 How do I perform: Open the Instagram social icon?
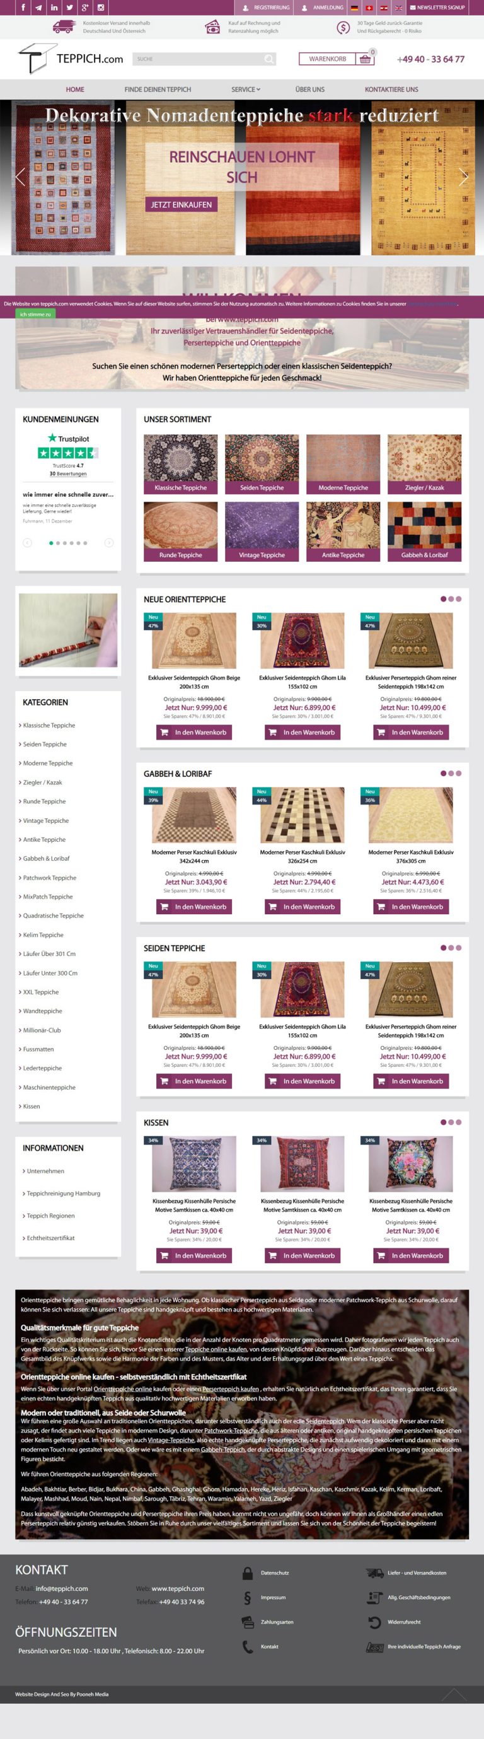pyautogui.click(x=101, y=8)
